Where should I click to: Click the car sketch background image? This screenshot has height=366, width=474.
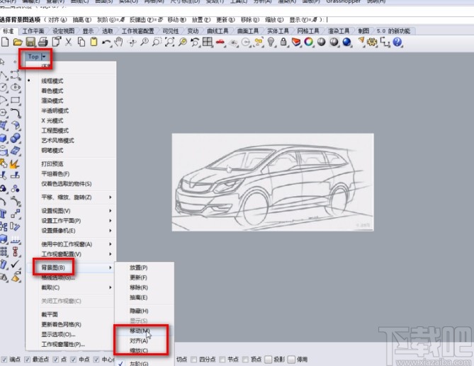[272, 183]
